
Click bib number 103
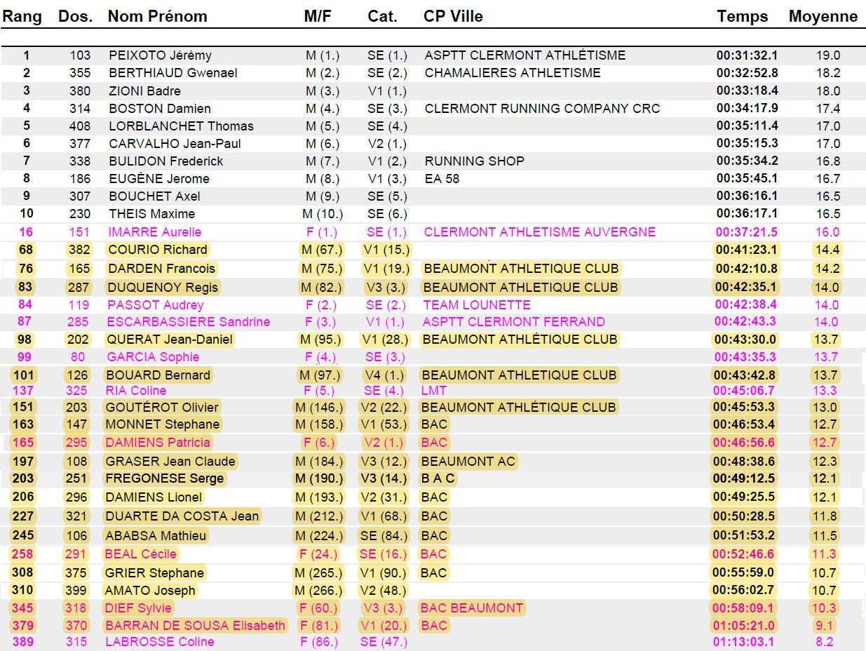(80, 55)
